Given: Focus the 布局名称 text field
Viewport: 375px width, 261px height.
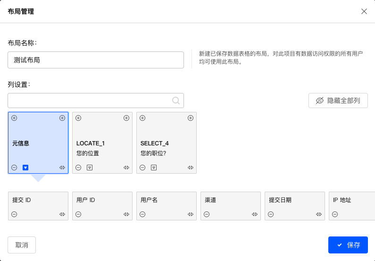Looking at the screenshot, I should coord(96,60).
